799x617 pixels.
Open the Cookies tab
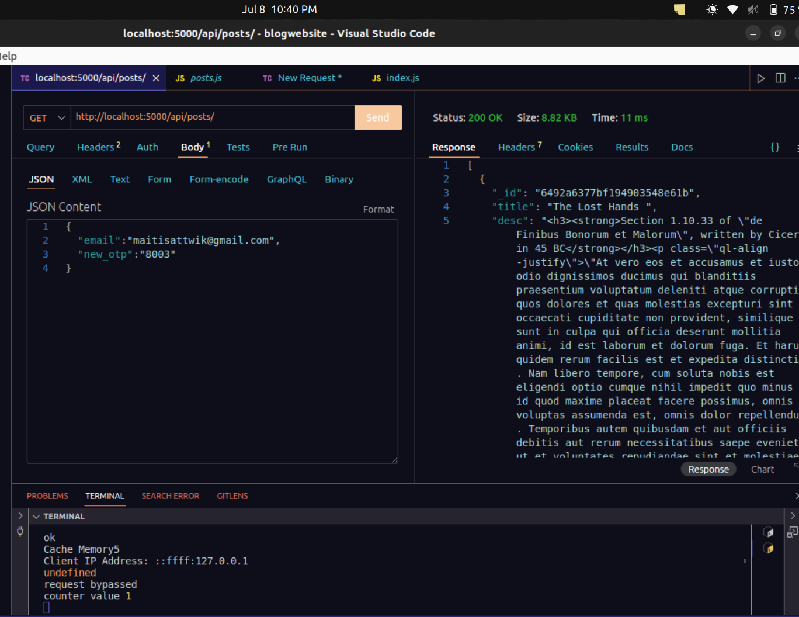click(575, 147)
